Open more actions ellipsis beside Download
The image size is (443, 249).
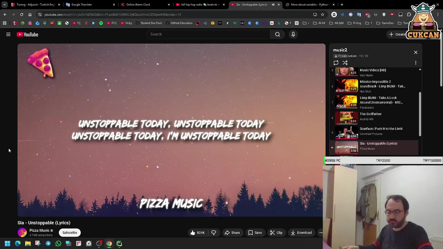(320, 233)
